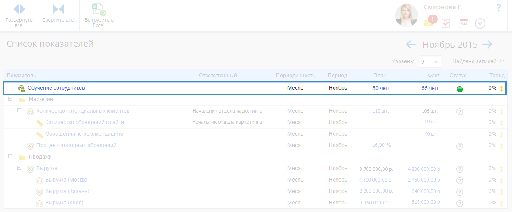The image size is (512, 212).
Task: Open Количество обращений с сайта metric
Action: tap(84, 122)
